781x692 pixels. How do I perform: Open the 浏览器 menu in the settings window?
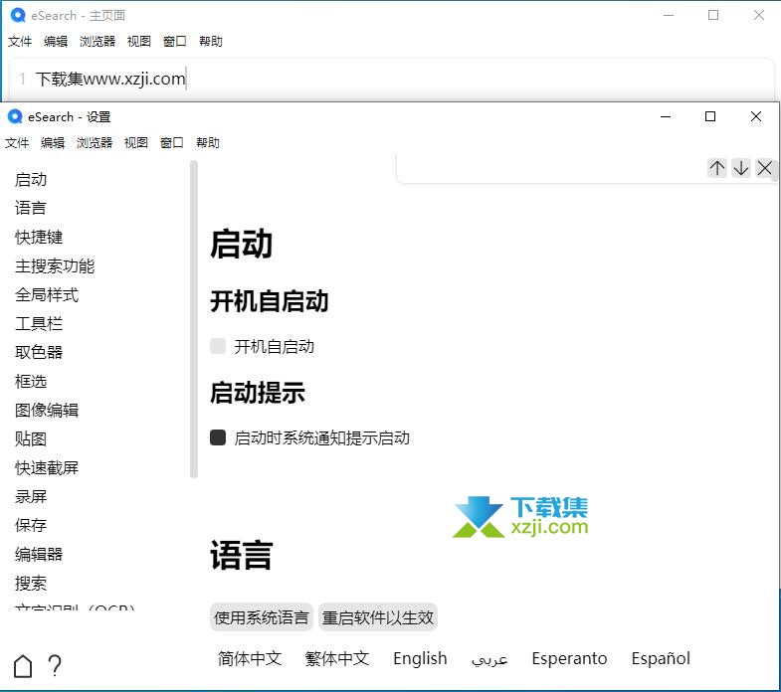[95, 142]
